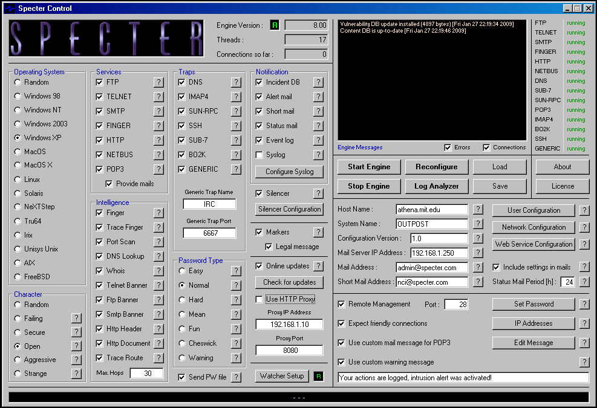
Task: Click the Mail Server IP Address field
Action: click(439, 253)
